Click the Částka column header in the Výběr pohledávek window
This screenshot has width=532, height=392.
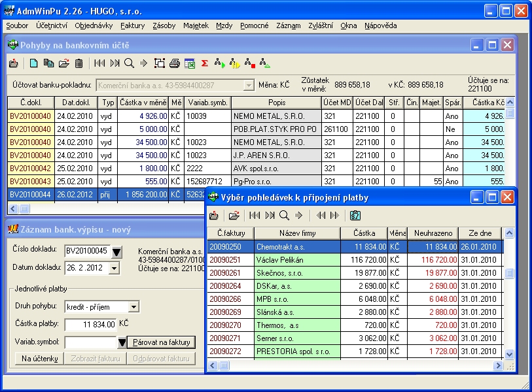(x=364, y=233)
